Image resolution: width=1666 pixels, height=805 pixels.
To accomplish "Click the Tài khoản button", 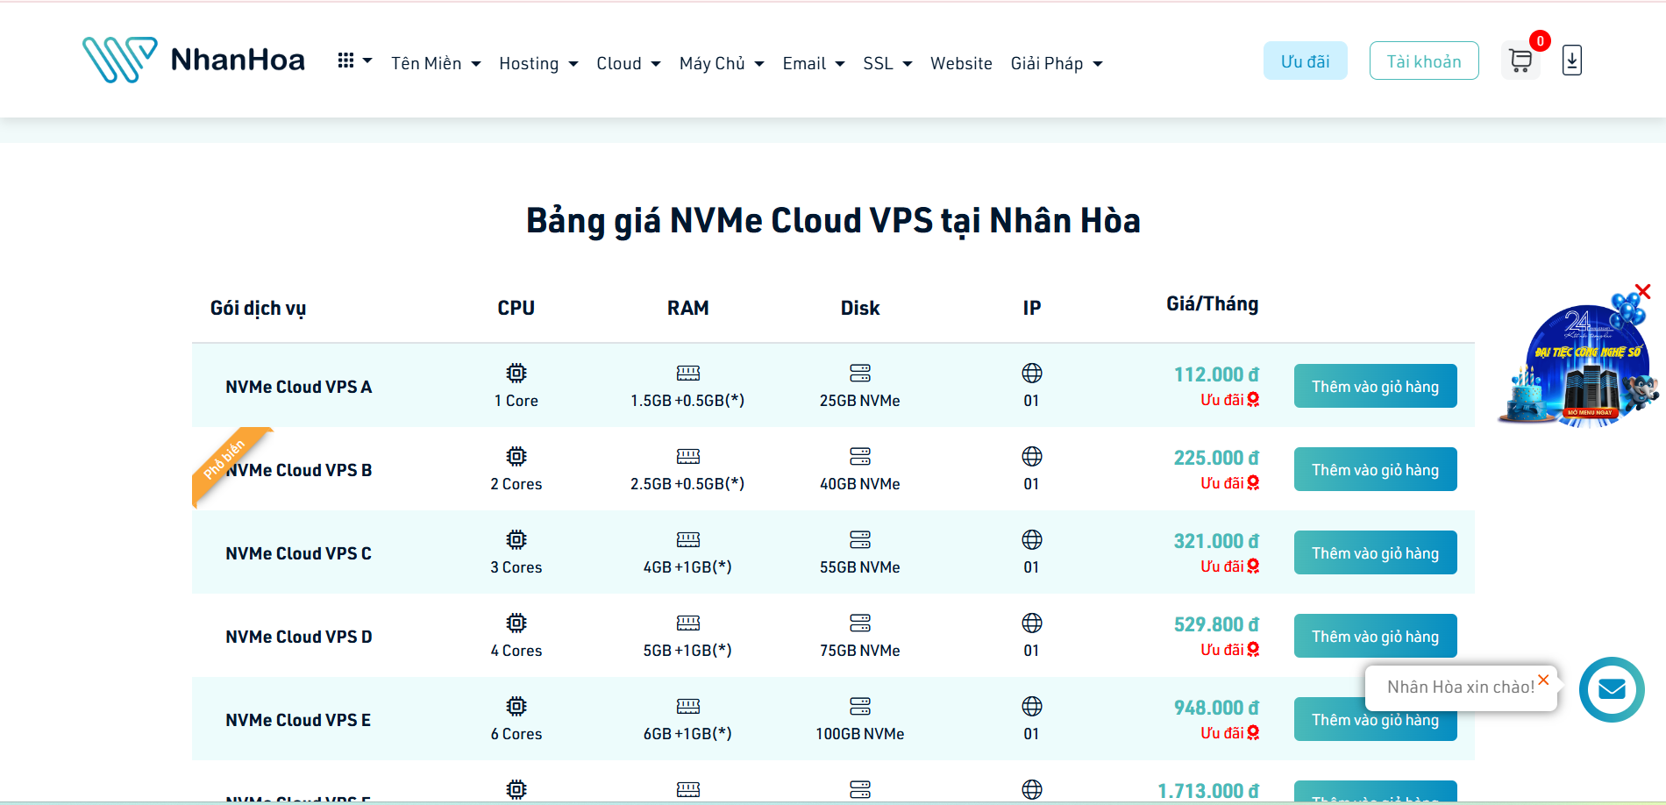I will coord(1423,61).
